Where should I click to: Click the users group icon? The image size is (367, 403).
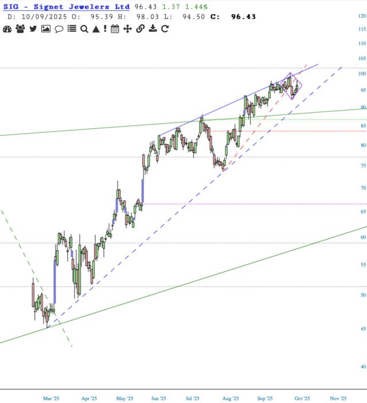(21, 29)
